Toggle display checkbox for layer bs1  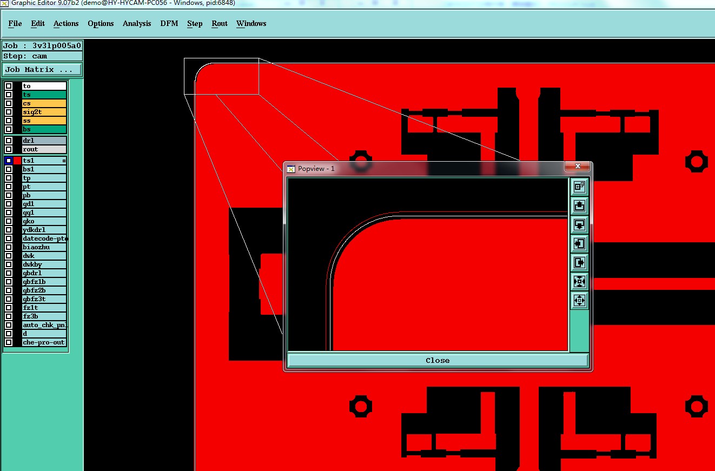[x=9, y=169]
